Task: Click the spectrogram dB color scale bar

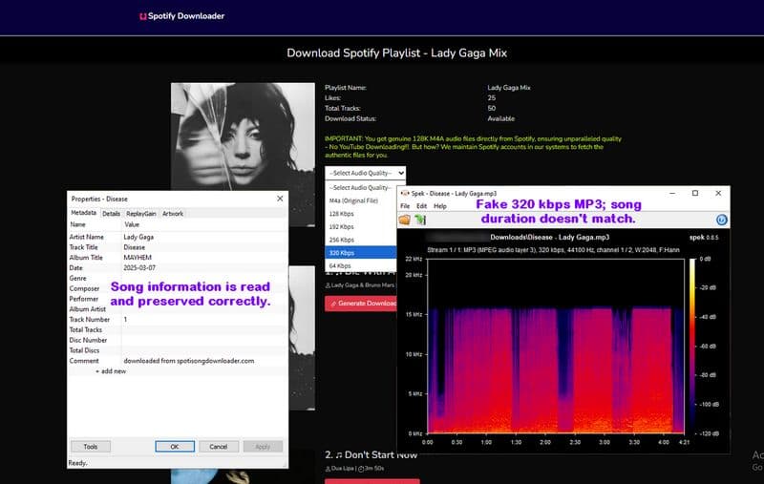Action: pyautogui.click(x=692, y=346)
